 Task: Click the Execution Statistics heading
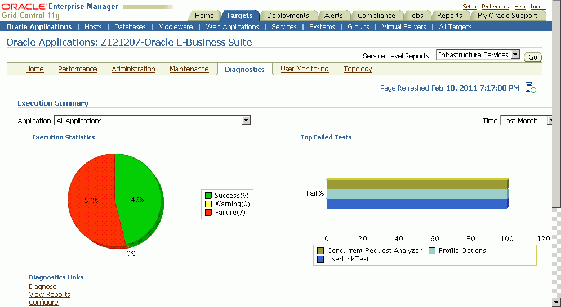63,137
